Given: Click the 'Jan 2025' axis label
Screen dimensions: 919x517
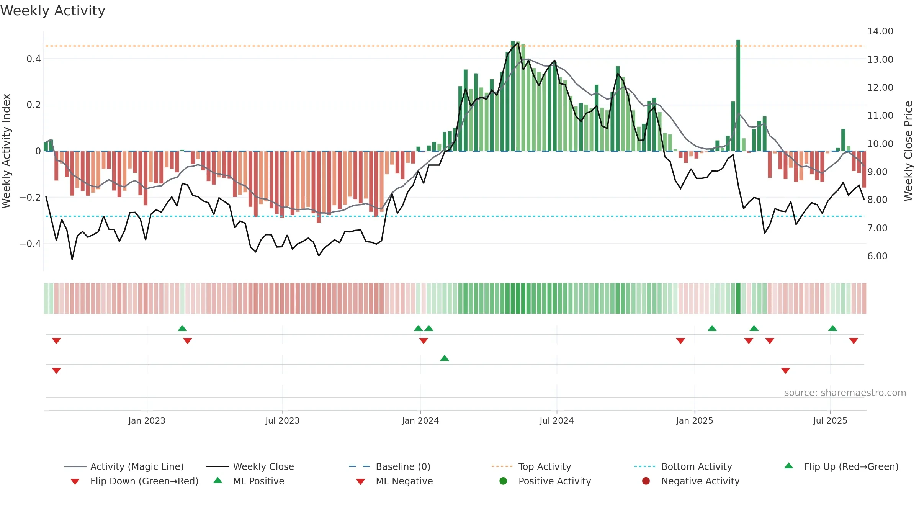Looking at the screenshot, I should 695,420.
